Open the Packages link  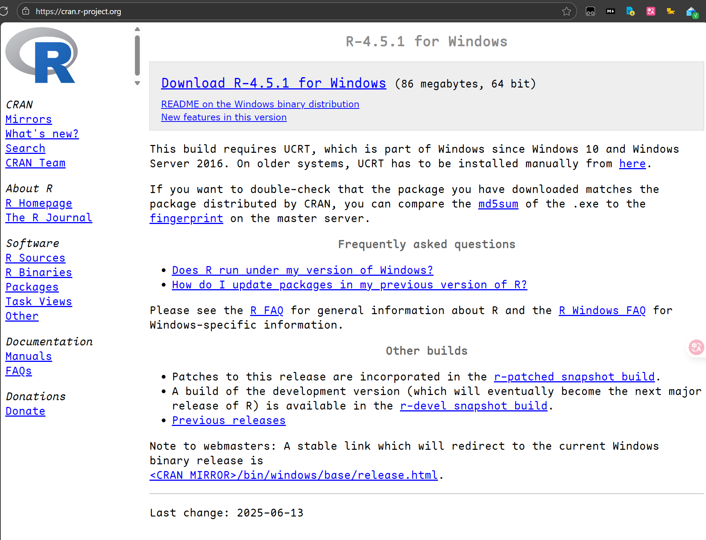[x=32, y=287]
